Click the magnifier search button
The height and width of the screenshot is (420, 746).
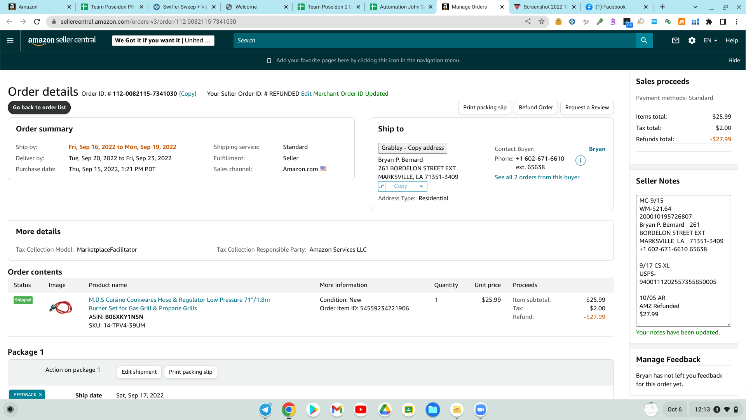point(644,40)
